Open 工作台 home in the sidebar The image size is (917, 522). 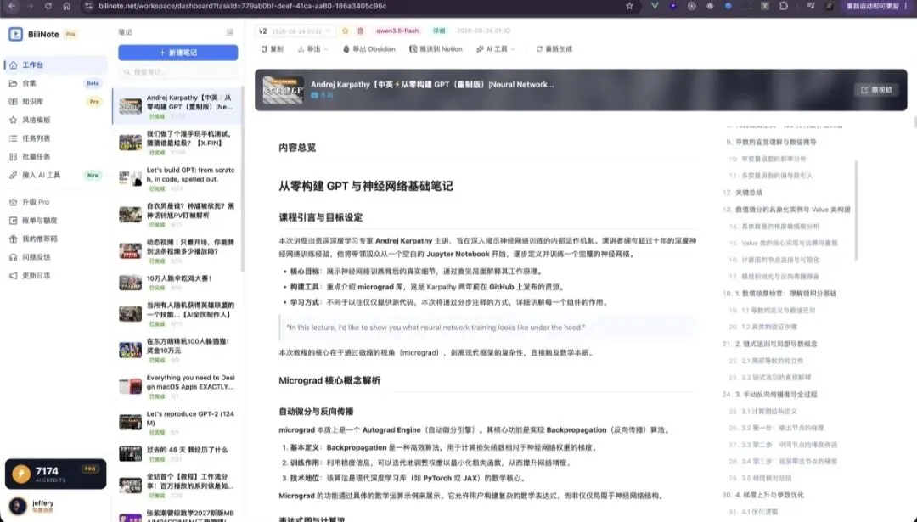[55, 65]
